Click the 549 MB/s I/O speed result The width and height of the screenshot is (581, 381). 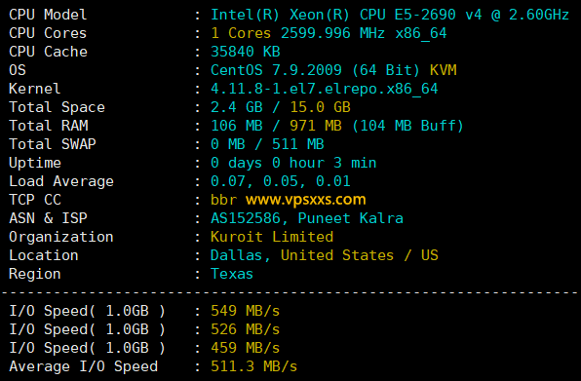246,311
